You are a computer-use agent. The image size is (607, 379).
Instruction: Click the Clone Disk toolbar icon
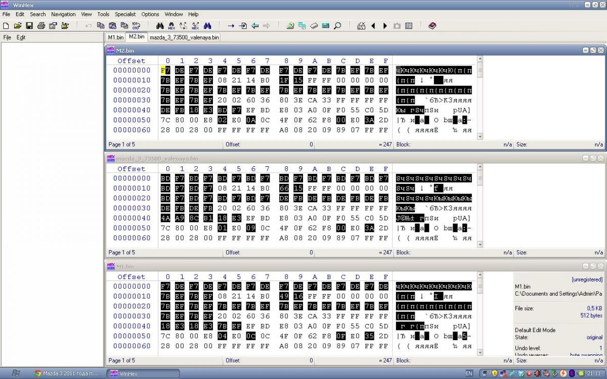[302, 25]
